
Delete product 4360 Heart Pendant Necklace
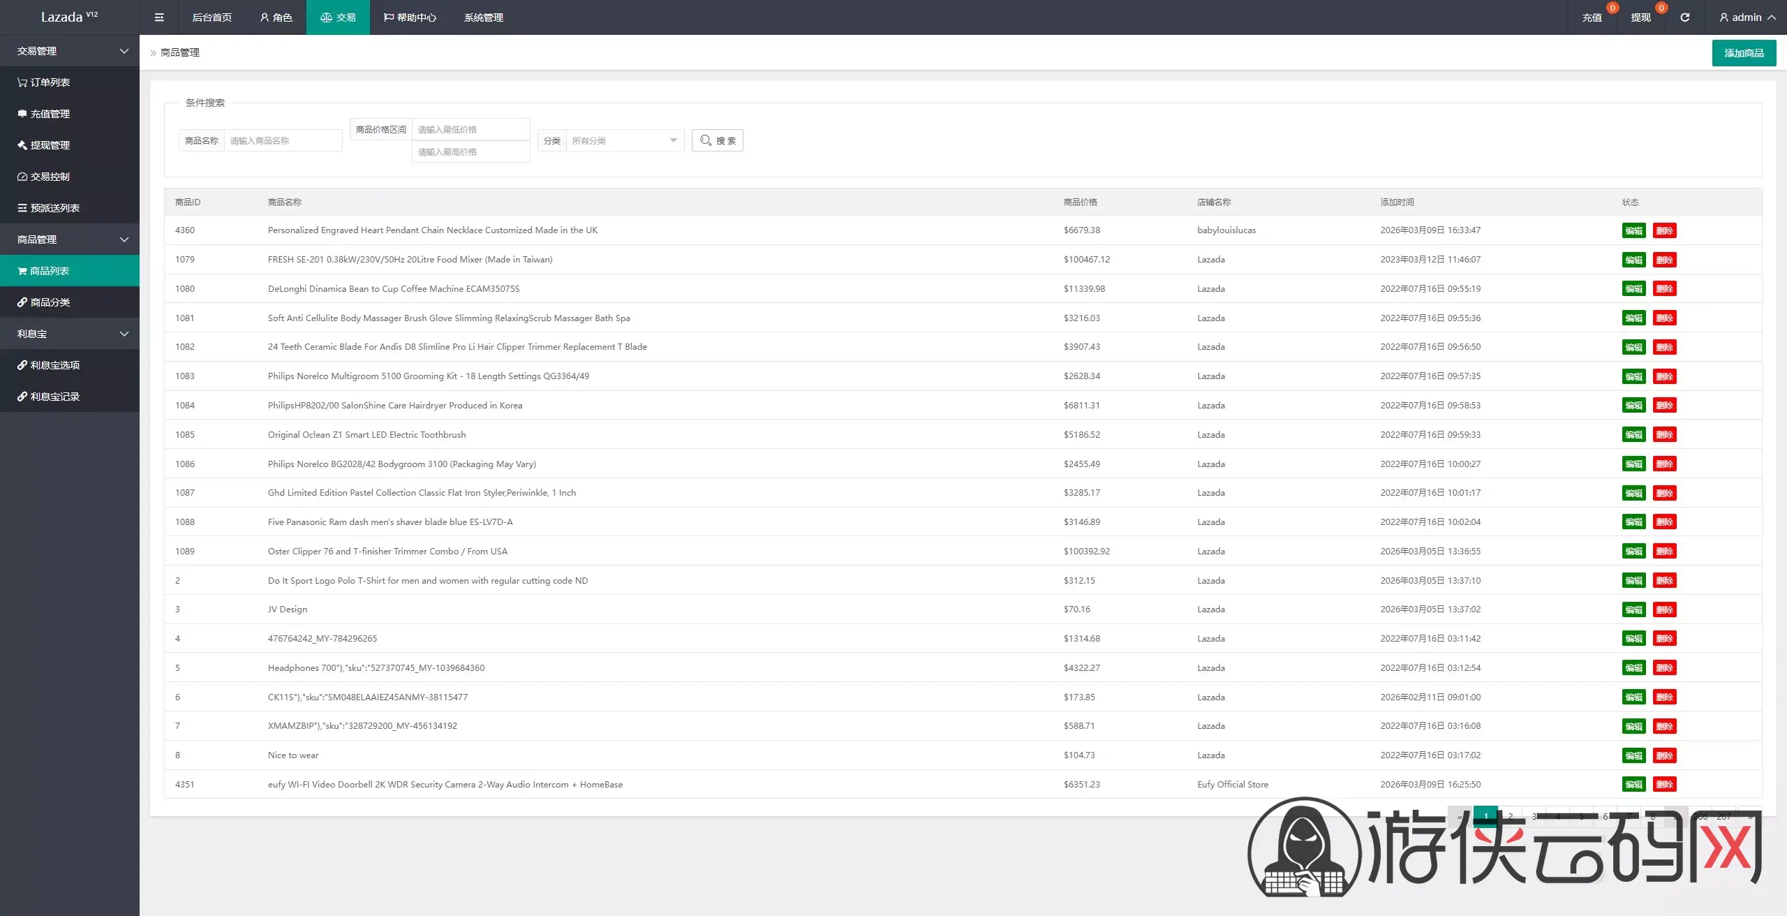click(x=1665, y=230)
